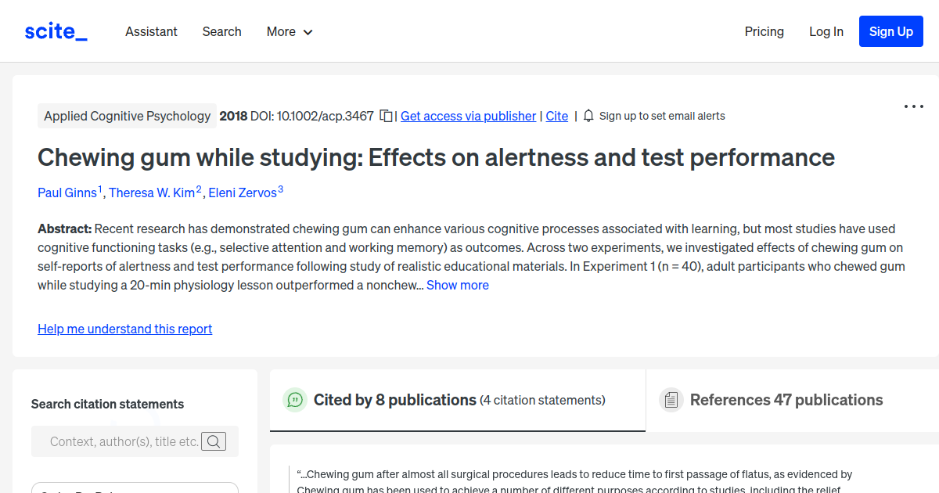Click the magnifying glass in search box
The height and width of the screenshot is (493, 939).
point(214,441)
